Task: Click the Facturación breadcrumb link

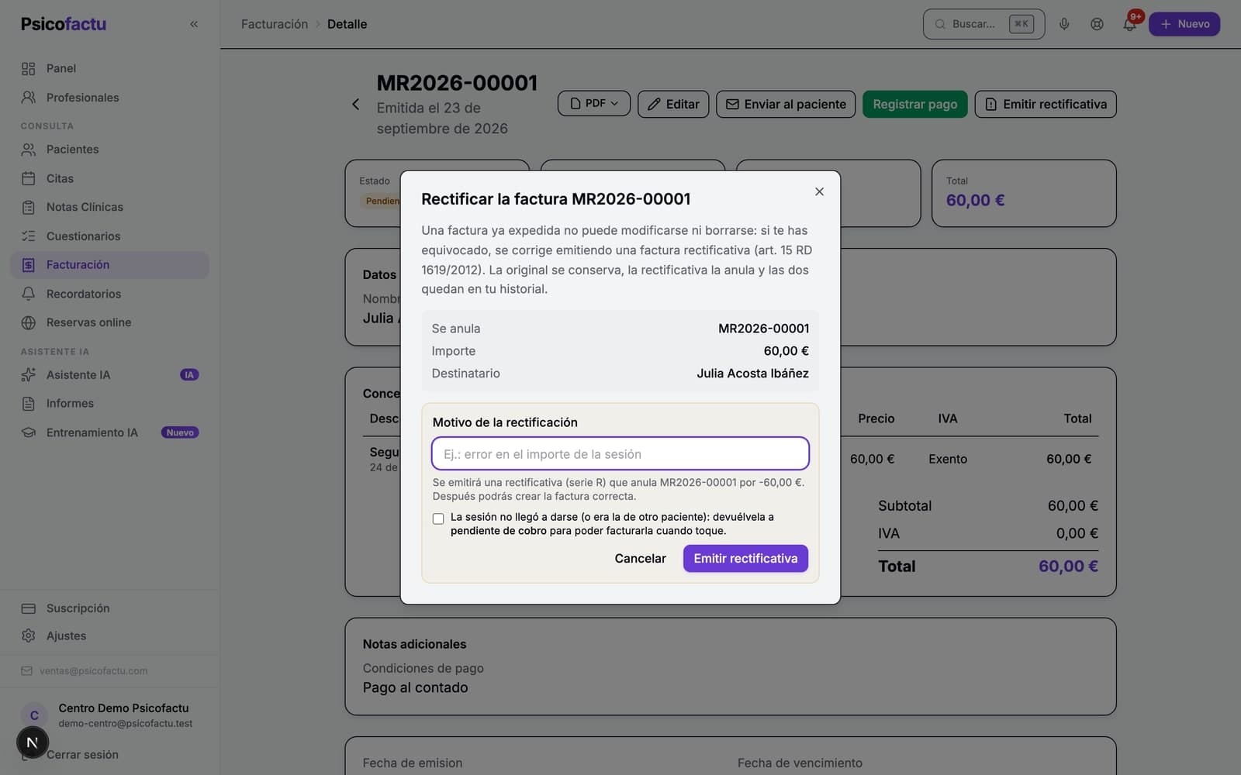Action: (275, 24)
